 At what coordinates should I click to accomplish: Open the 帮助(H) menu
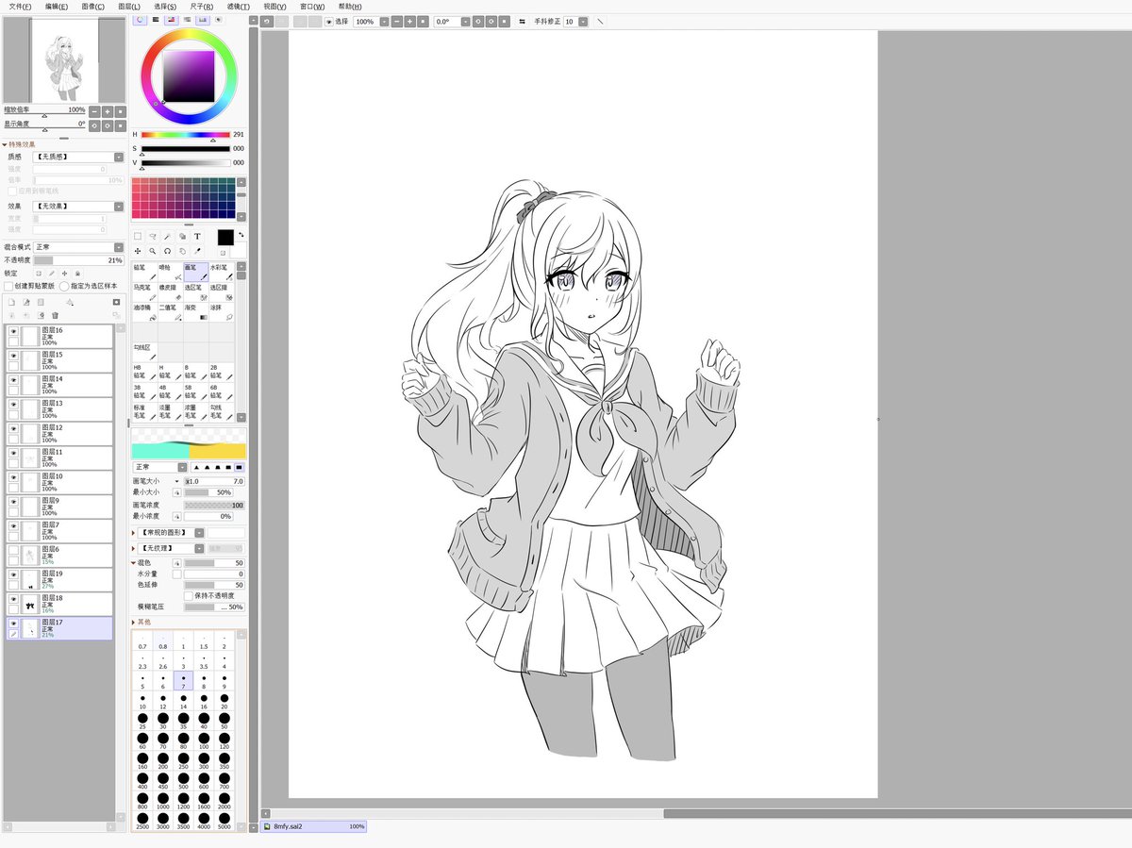(350, 7)
